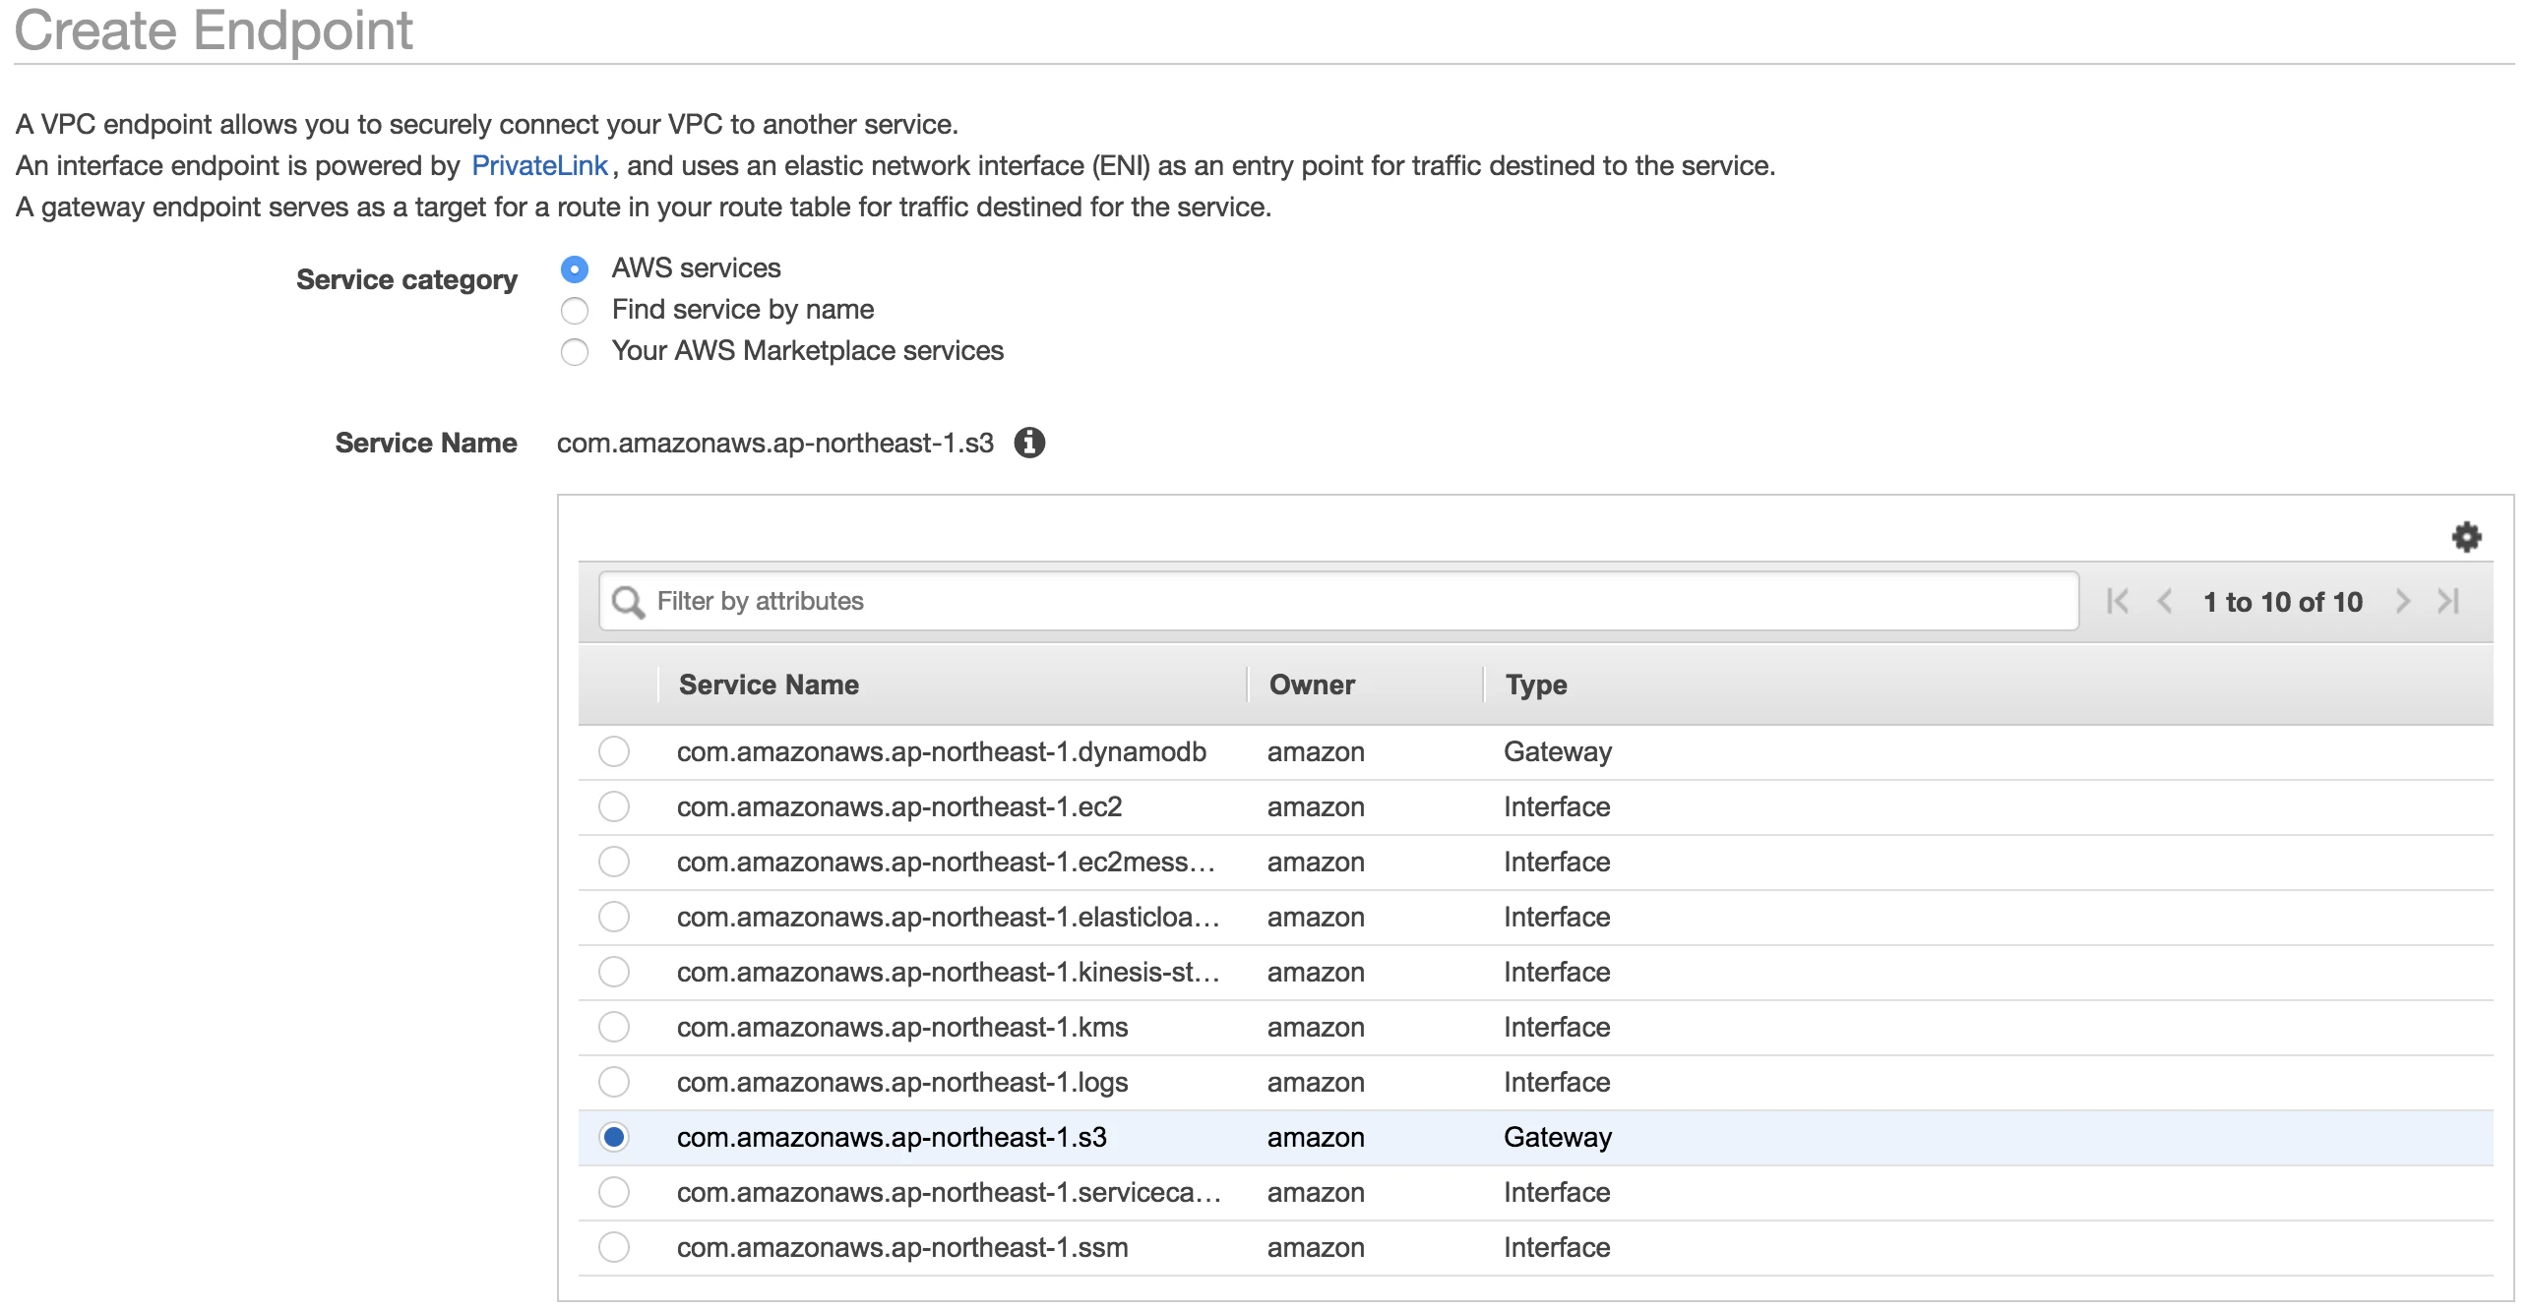
Task: Sort by Service Name column header
Action: point(769,685)
